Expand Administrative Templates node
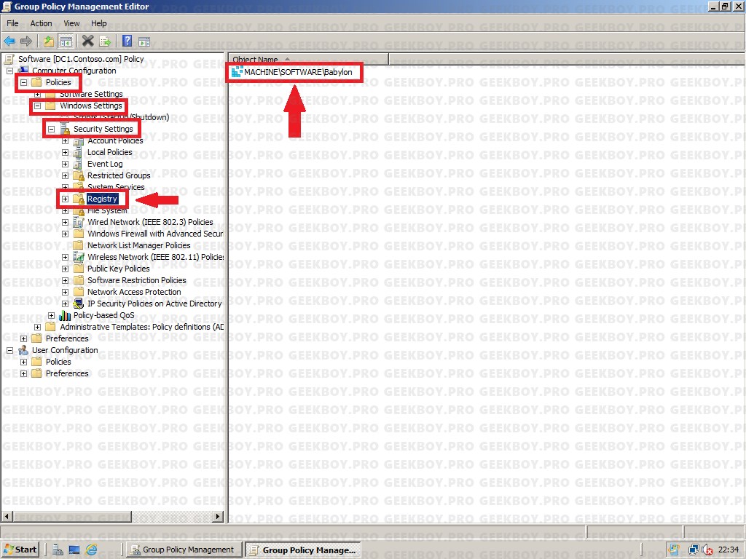Image resolution: width=746 pixels, height=559 pixels. tap(37, 327)
